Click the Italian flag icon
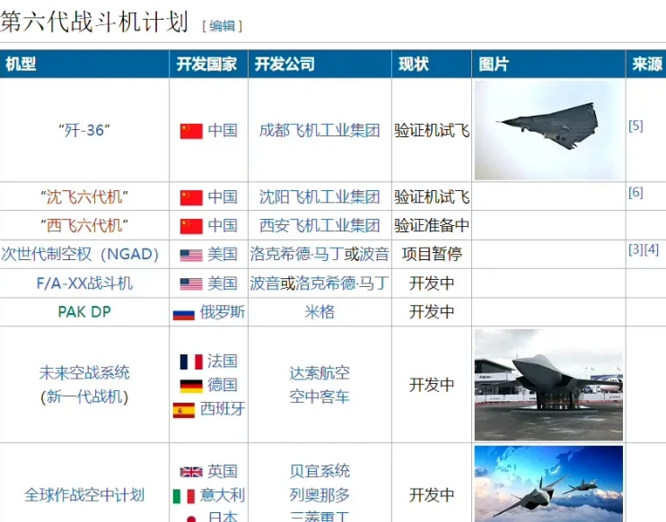Viewport: 666px width, 522px height. click(183, 496)
